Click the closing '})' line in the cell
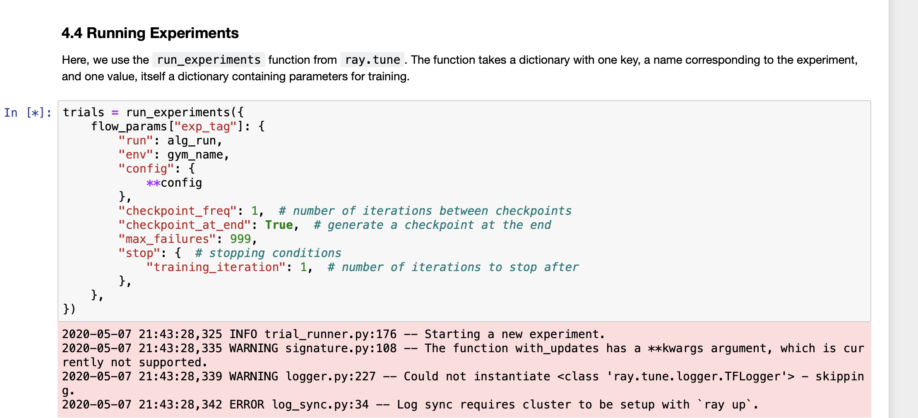 69,309
